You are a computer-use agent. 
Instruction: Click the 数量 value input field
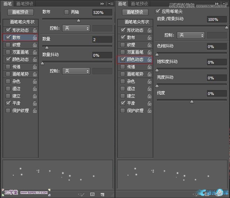102,40
